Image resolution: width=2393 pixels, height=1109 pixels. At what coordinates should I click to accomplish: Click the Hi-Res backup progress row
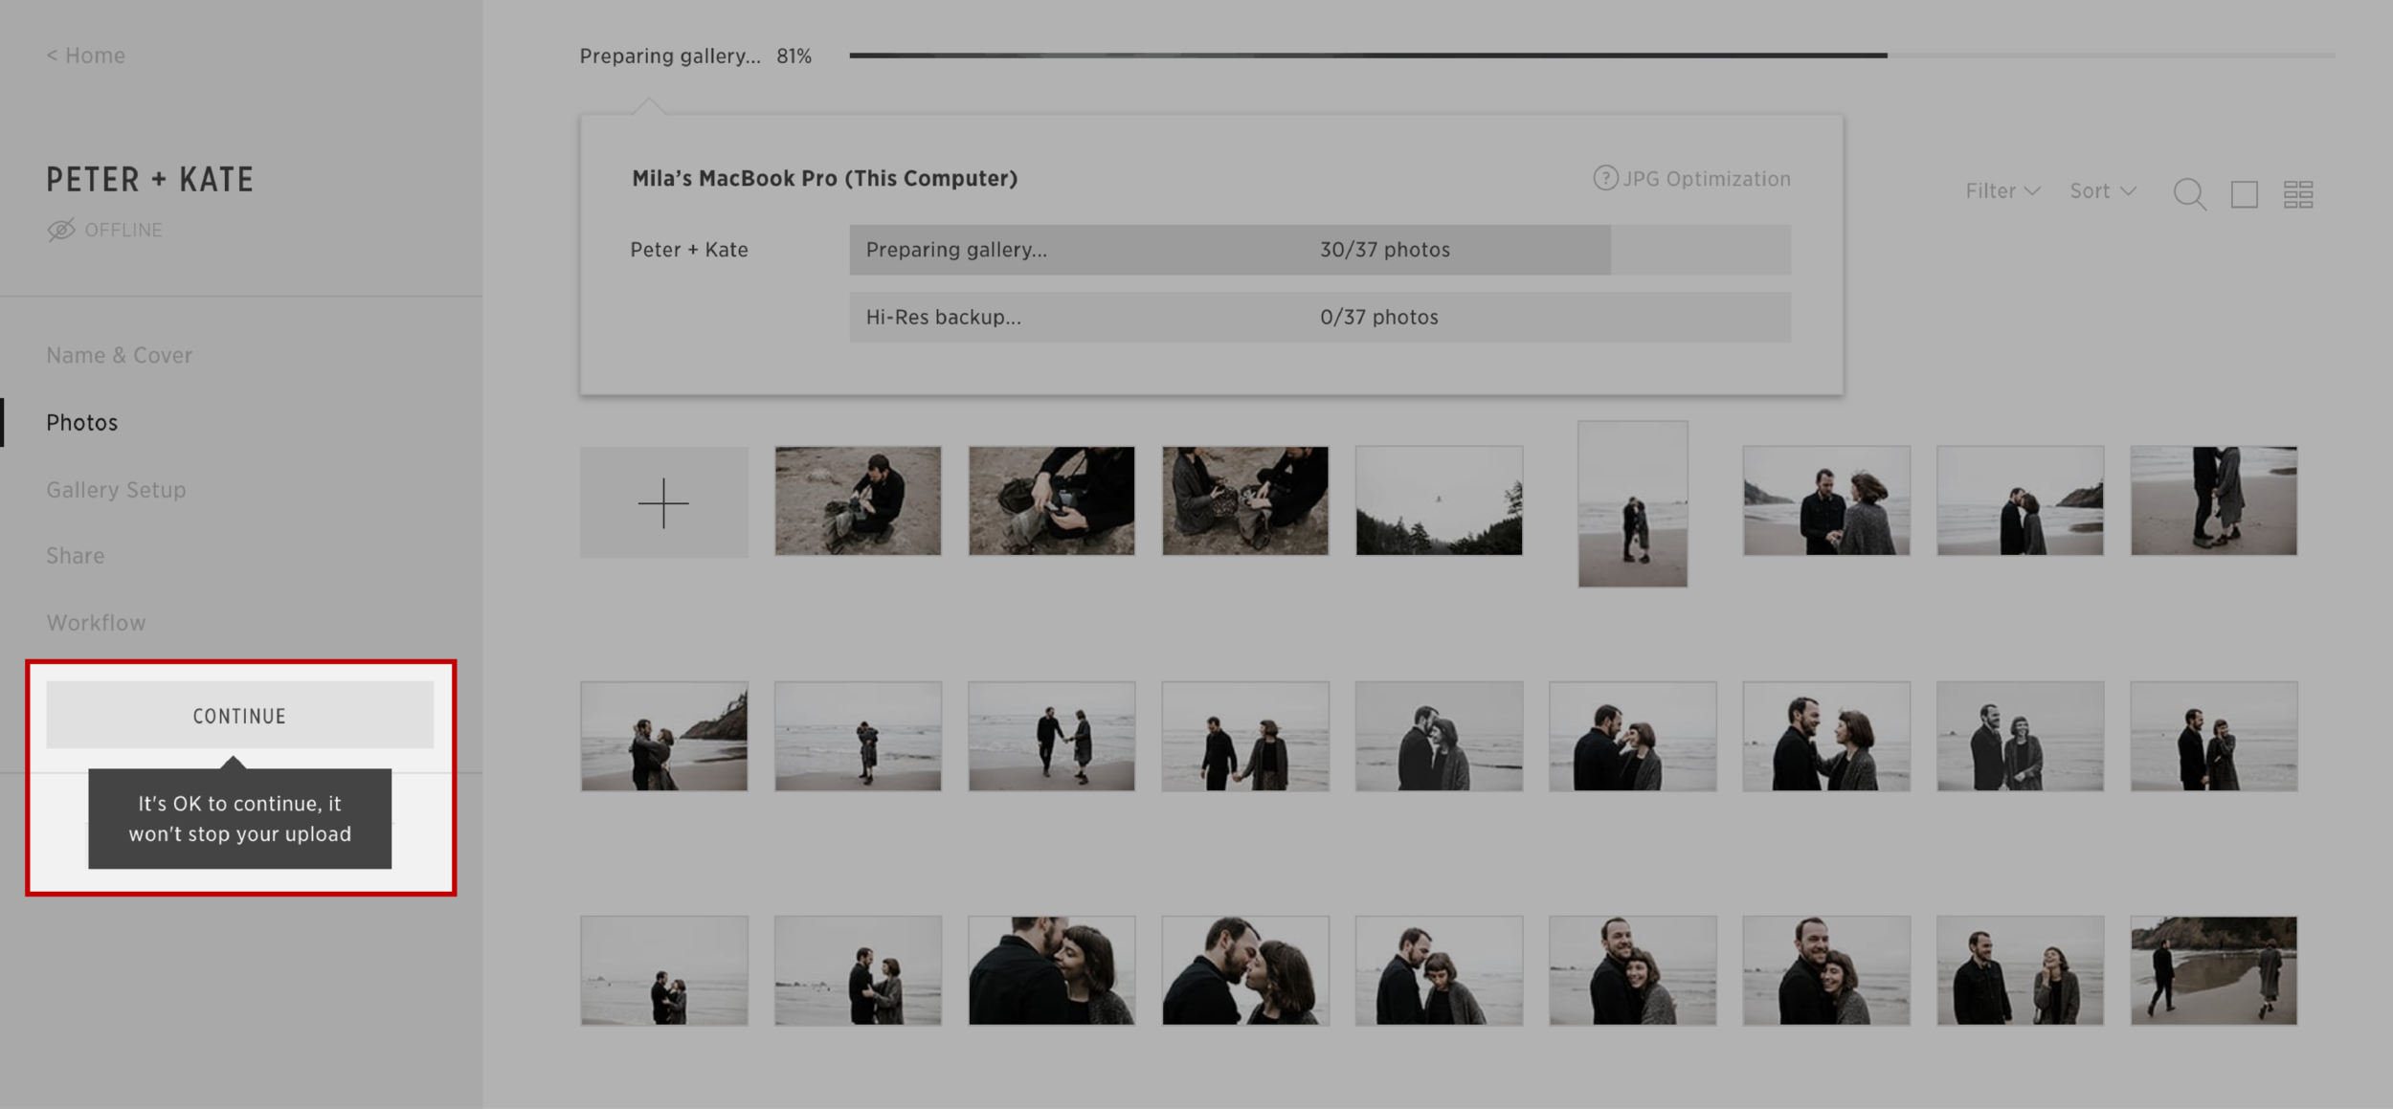[1319, 318]
